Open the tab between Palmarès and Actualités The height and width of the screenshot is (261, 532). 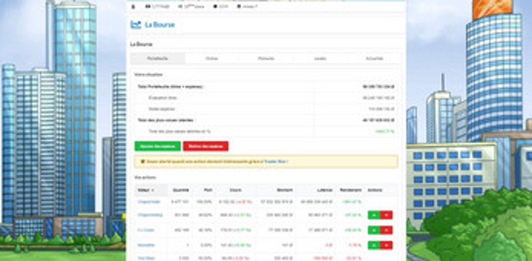click(320, 59)
